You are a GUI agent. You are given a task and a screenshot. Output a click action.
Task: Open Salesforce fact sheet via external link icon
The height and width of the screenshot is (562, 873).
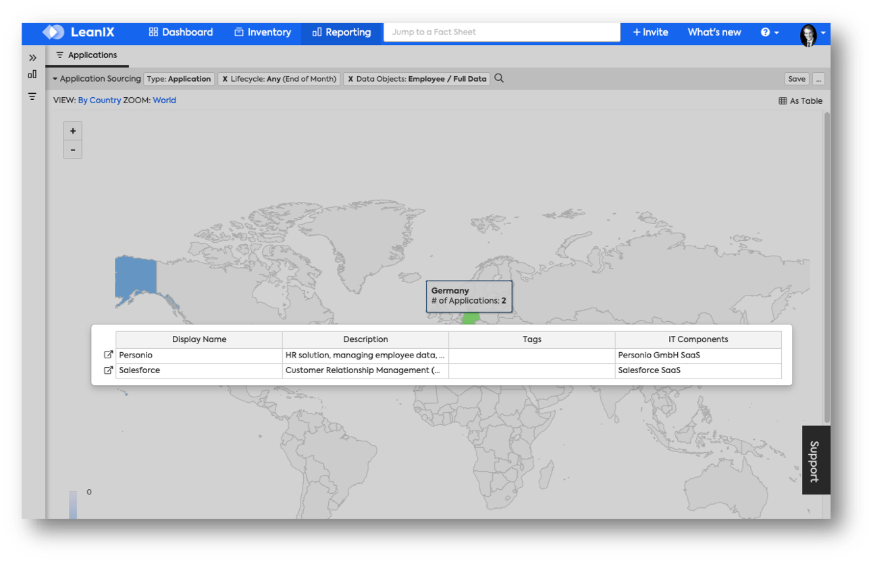point(108,370)
